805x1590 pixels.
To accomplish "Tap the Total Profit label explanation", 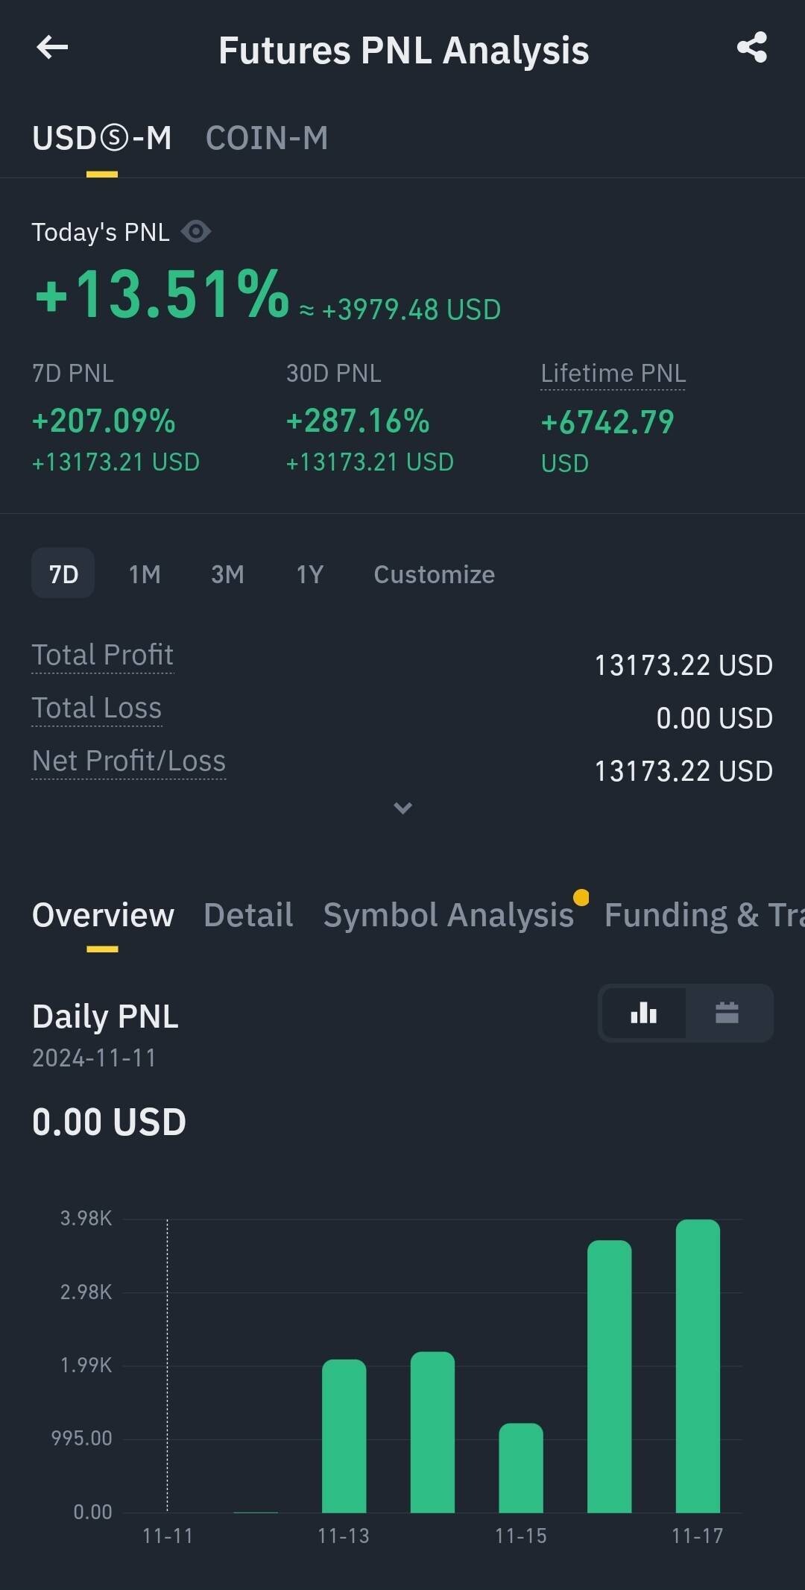I will (x=103, y=656).
